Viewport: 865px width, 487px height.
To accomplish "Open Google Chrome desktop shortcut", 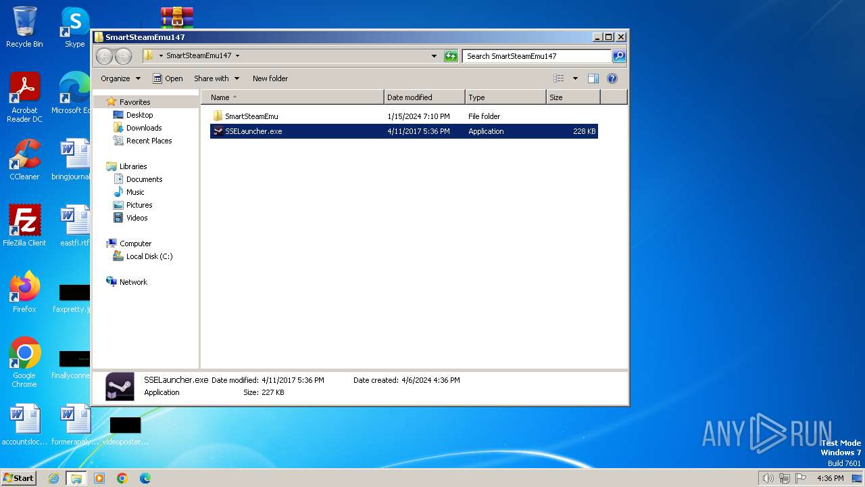I will pyautogui.click(x=24, y=362).
